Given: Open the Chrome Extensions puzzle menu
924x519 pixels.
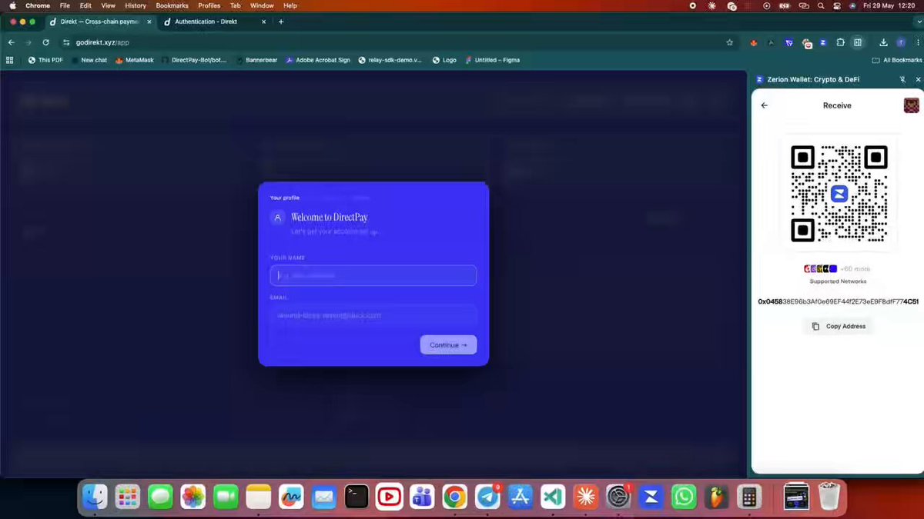Looking at the screenshot, I should pyautogui.click(x=840, y=43).
